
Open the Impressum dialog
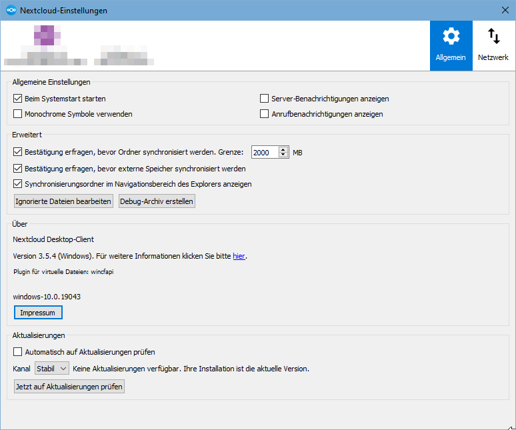[38, 313]
